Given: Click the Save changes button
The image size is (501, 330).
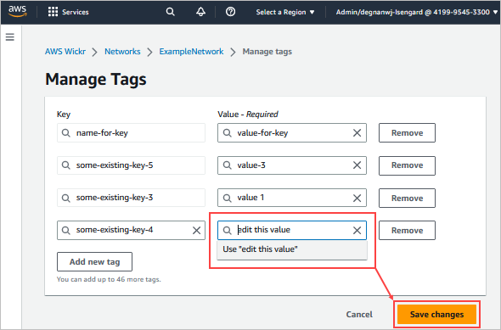Looking at the screenshot, I should point(436,315).
